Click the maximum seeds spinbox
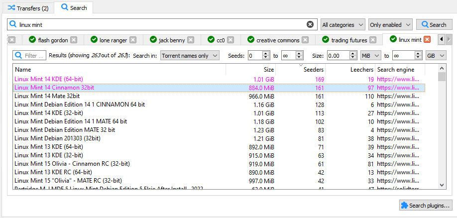The image size is (457, 218). pyautogui.click(x=292, y=55)
